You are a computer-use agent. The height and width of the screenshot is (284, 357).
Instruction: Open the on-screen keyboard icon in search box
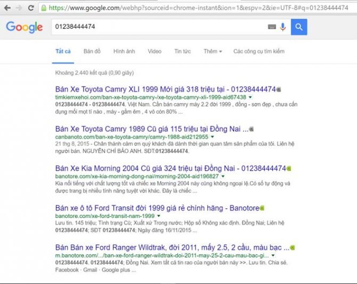272,27
